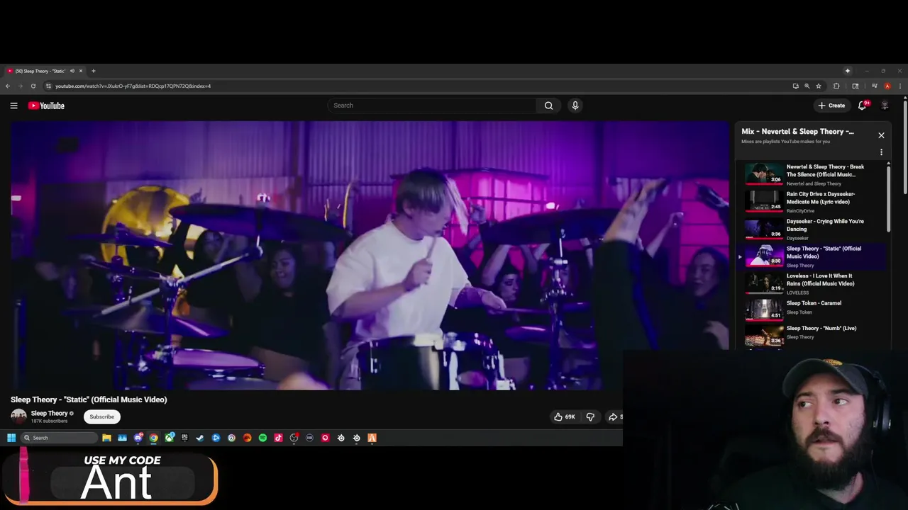
Task: Click the Sleep Token Caramel thumbnail
Action: [x=764, y=310]
